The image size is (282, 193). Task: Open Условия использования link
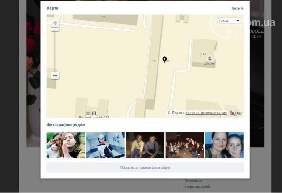pyautogui.click(x=206, y=113)
